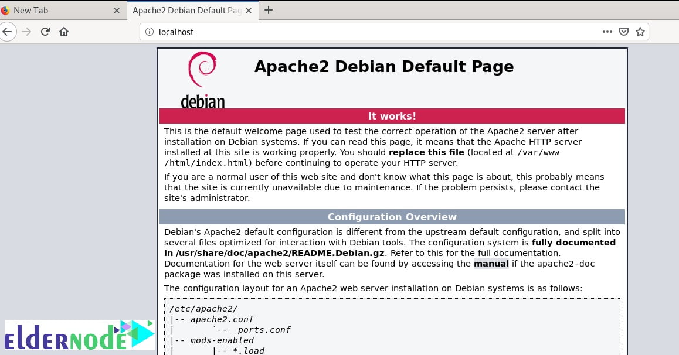
Task: Bookmark this page with the star
Action: point(640,32)
